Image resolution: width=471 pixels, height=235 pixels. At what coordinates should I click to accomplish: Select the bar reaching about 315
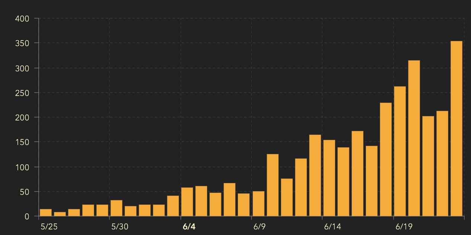pos(414,138)
